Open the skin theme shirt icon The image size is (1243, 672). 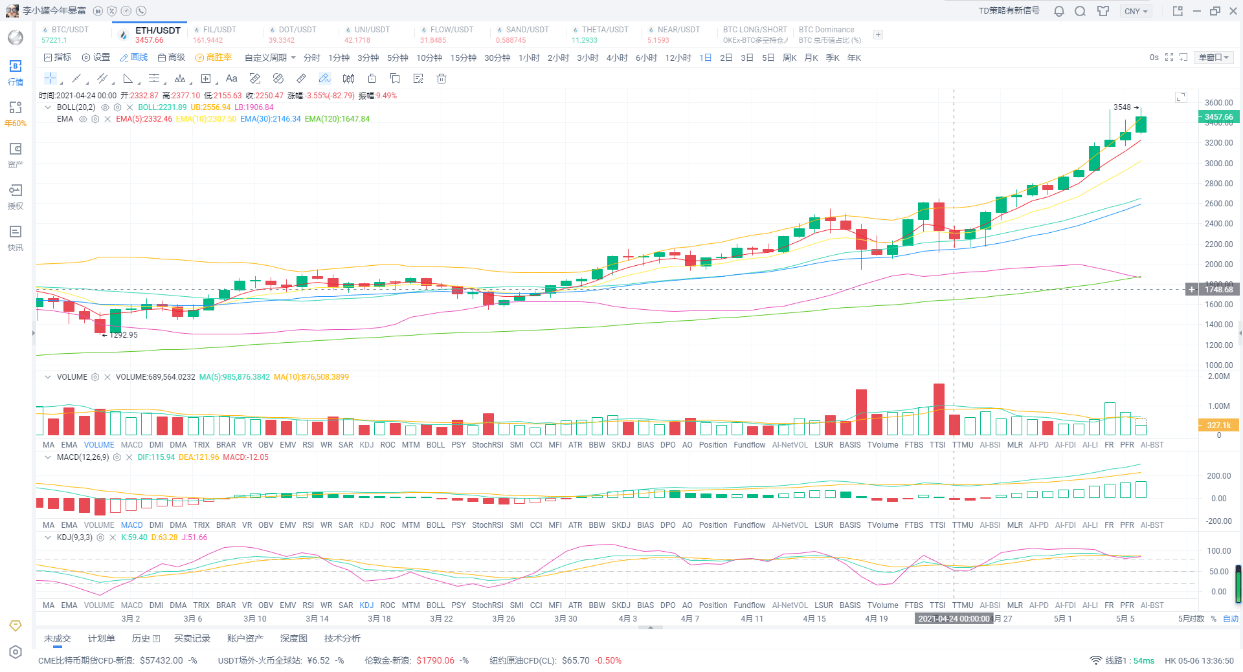[1103, 11]
